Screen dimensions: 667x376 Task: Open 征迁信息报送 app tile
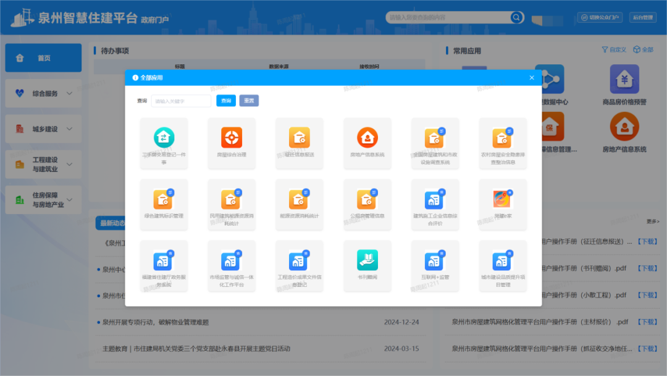click(x=300, y=137)
